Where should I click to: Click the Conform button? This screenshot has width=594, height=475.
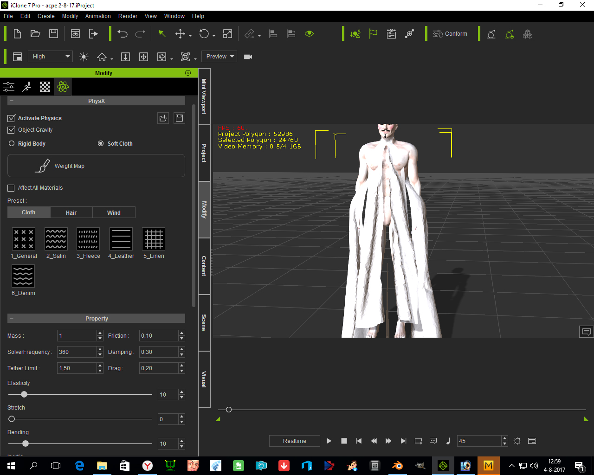(450, 34)
